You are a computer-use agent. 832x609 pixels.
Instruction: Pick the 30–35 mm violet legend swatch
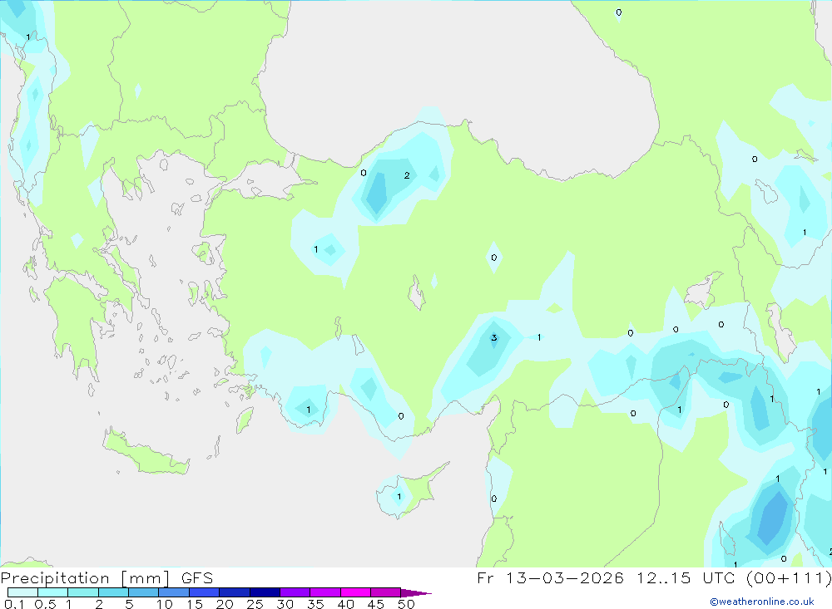click(x=295, y=592)
